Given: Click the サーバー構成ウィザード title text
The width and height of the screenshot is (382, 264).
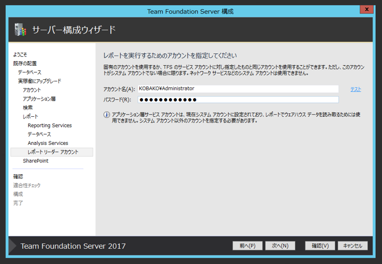Looking at the screenshot, I should pyautogui.click(x=74, y=30).
